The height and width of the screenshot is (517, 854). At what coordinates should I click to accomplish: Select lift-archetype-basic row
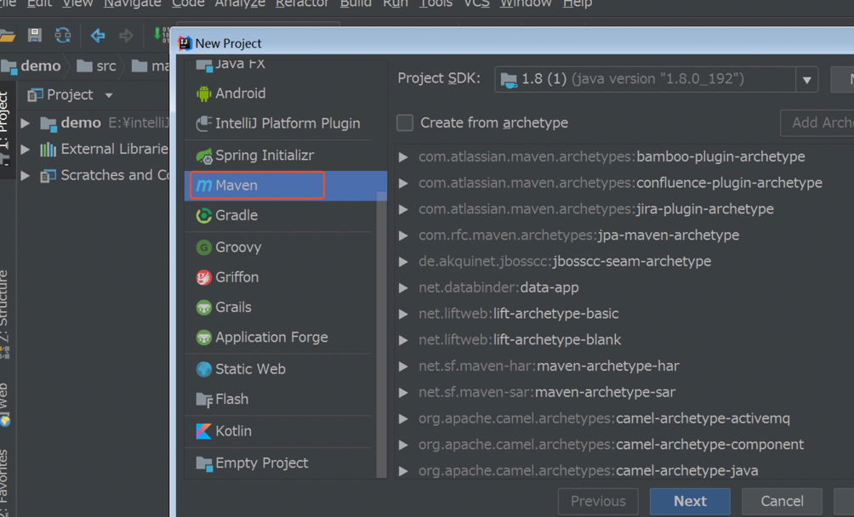click(x=624, y=314)
